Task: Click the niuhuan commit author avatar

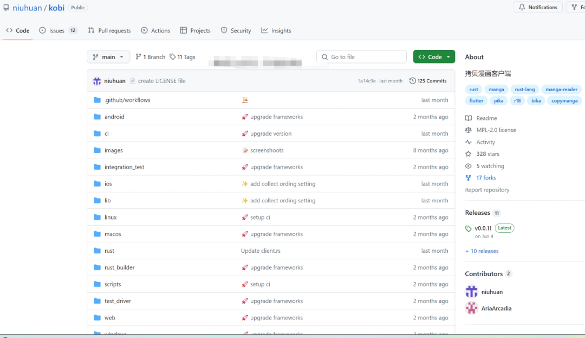Action: 97,81
